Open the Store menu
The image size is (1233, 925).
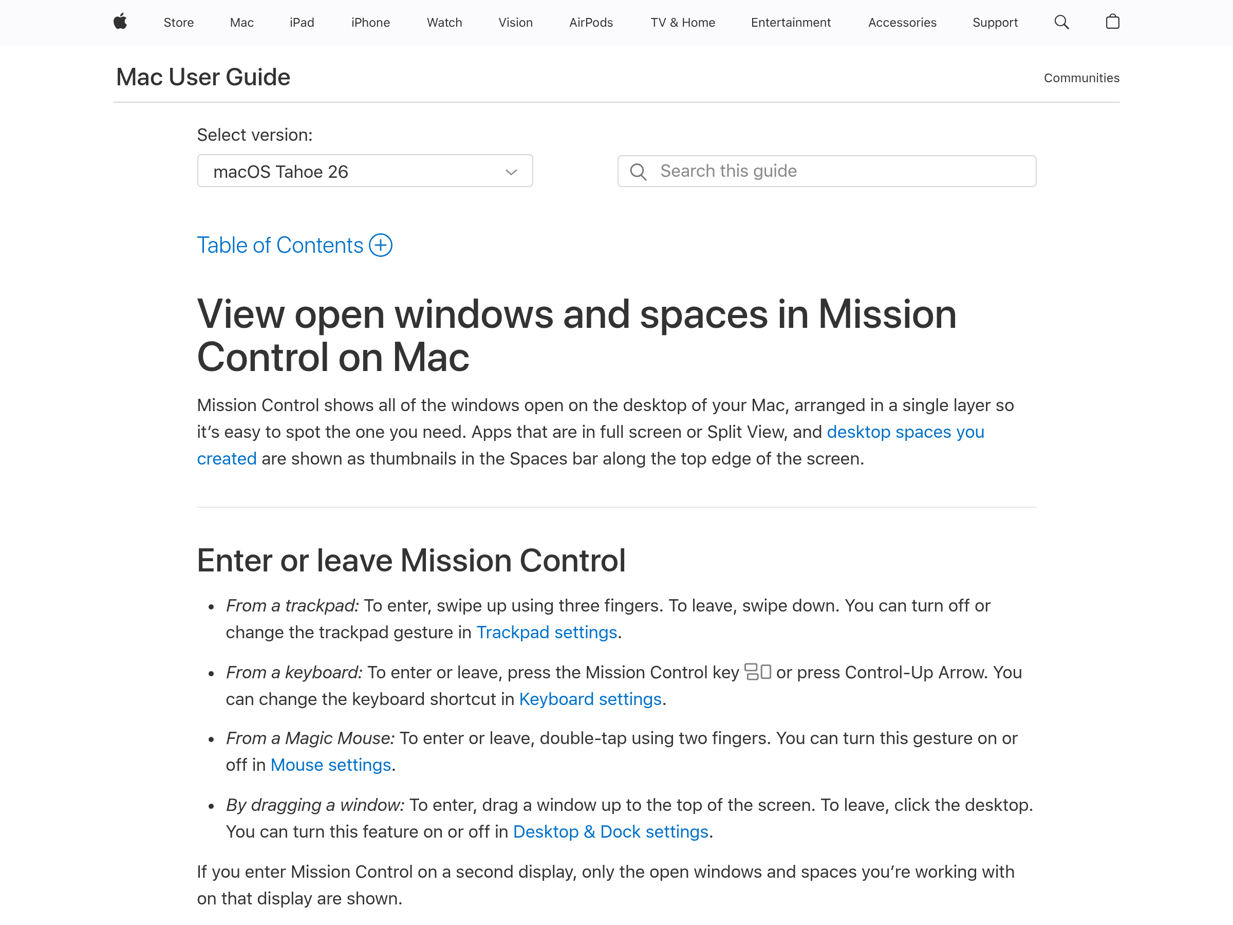click(178, 22)
